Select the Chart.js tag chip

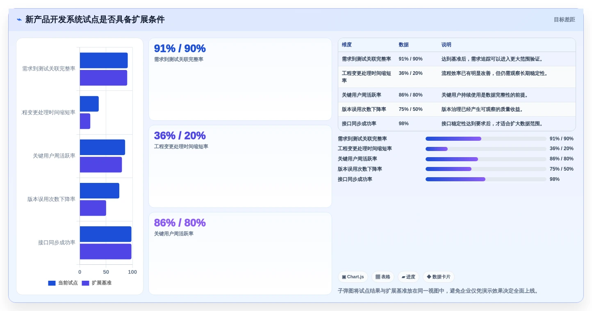click(x=353, y=277)
